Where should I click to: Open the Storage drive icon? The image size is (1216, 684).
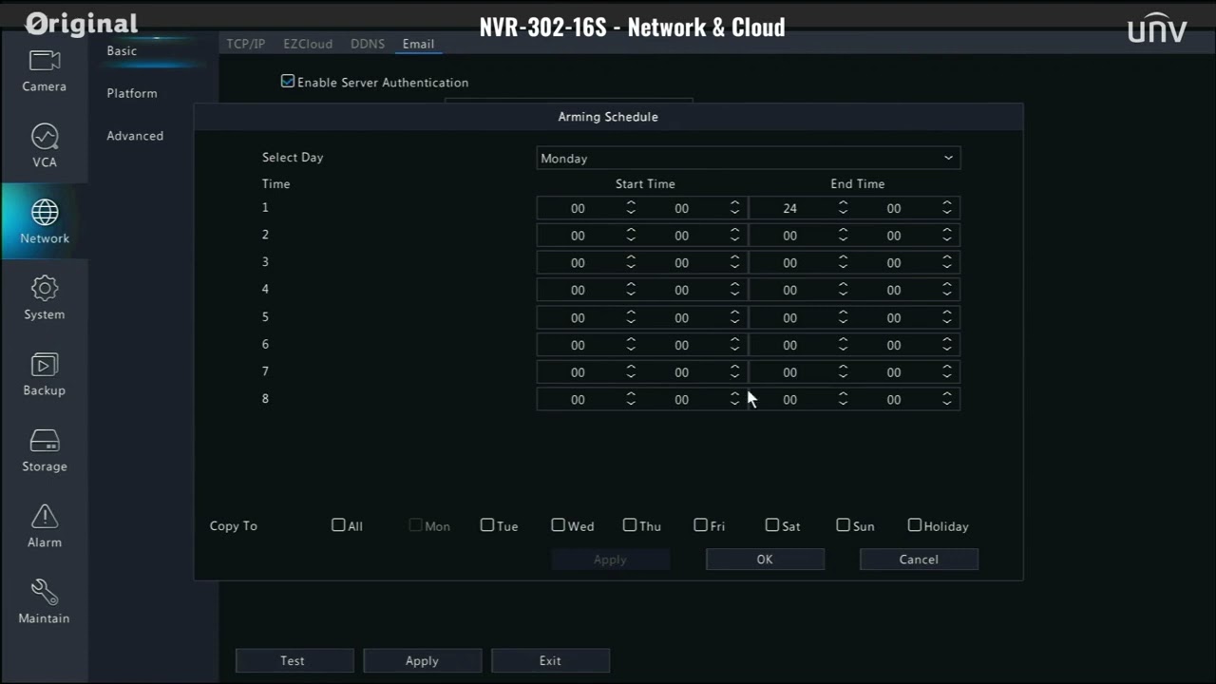[45, 441]
